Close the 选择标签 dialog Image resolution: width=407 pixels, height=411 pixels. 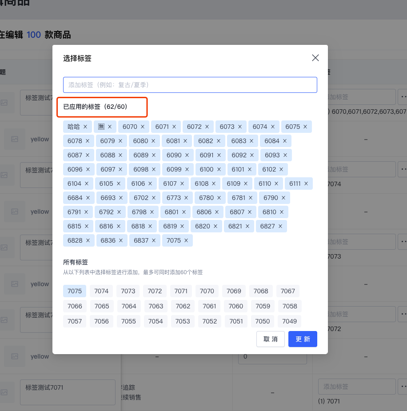[315, 58]
